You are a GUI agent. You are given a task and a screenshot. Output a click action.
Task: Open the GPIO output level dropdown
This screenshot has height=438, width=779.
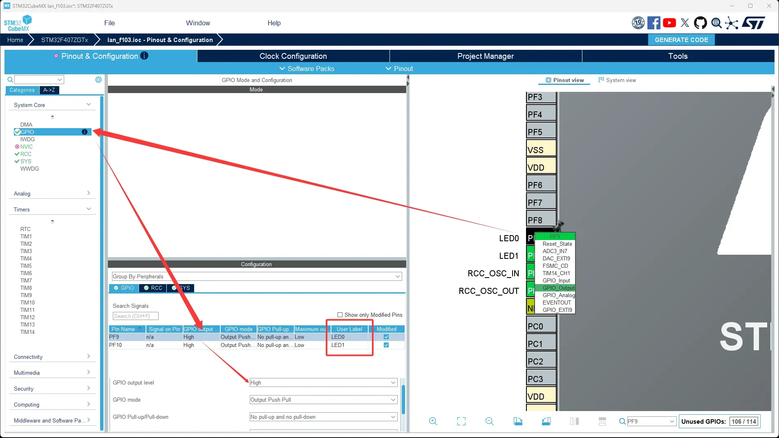[x=323, y=383]
